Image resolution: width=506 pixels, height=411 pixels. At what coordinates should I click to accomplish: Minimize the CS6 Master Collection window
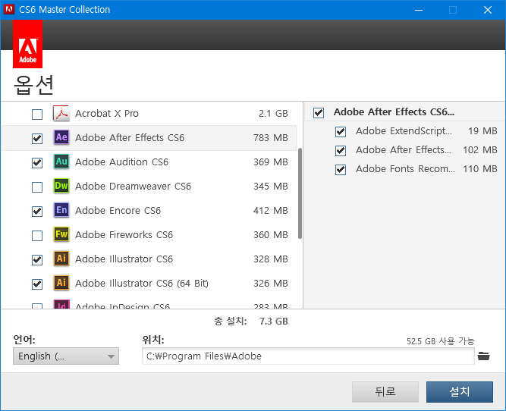tap(419, 10)
